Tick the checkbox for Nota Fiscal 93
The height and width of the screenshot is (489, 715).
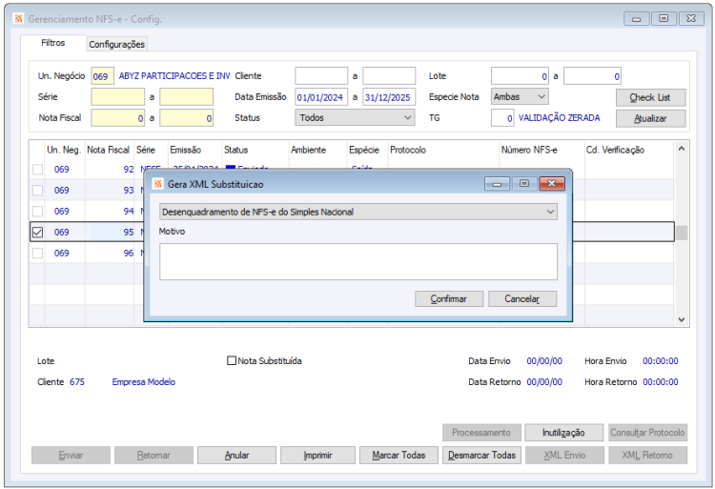37,190
